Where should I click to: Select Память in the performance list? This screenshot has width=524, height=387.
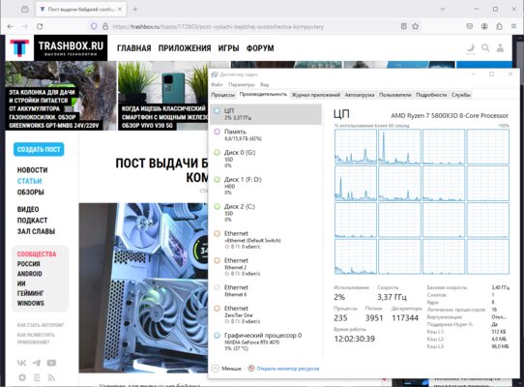pyautogui.click(x=266, y=134)
